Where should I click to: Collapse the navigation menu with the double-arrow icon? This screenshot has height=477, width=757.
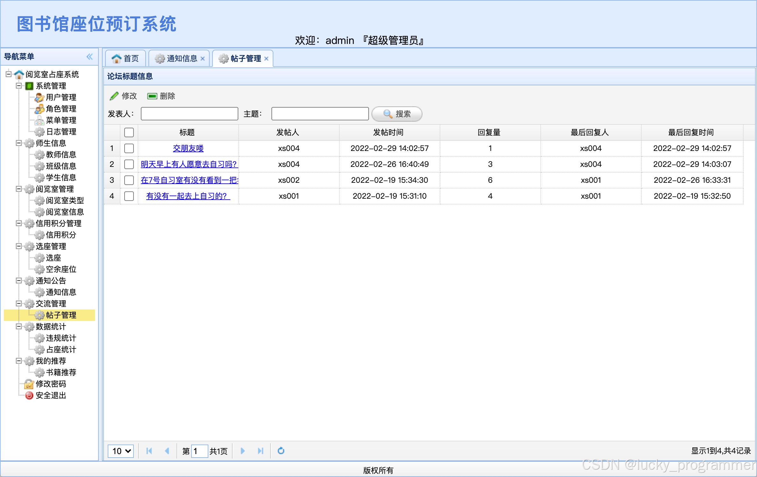point(90,57)
